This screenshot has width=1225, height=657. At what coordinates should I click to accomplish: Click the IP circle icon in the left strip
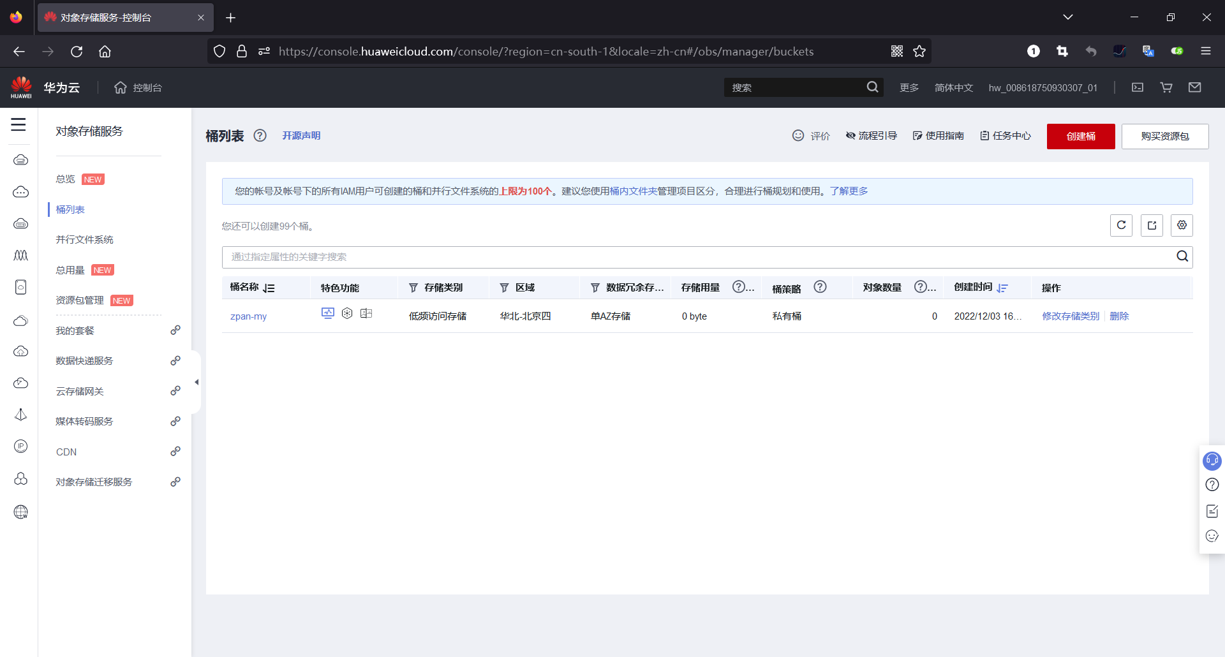[x=21, y=446]
